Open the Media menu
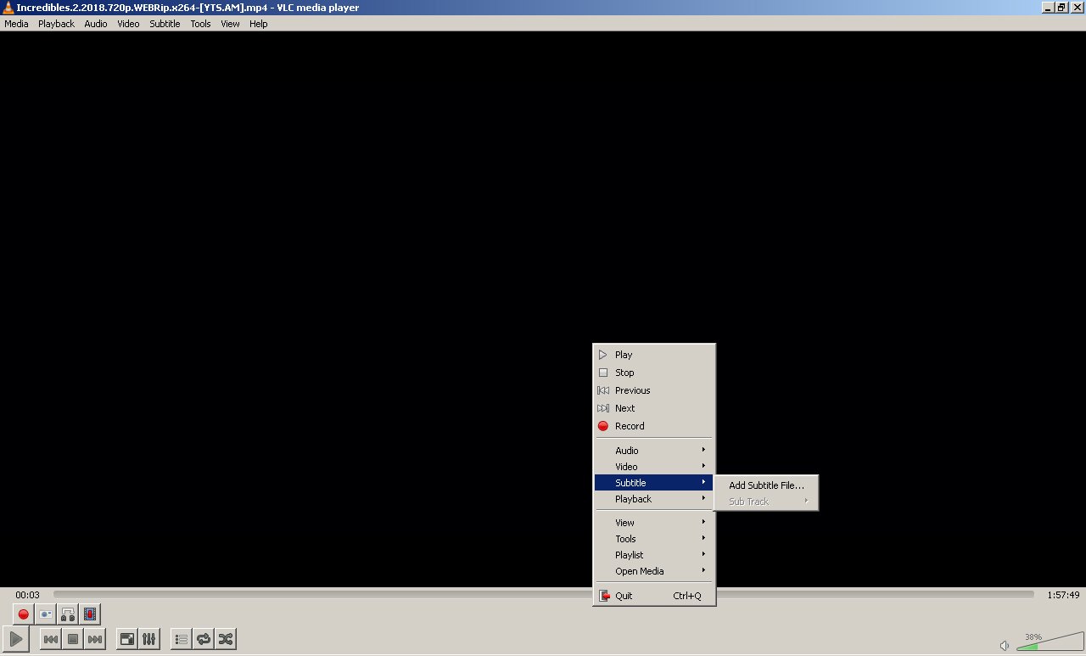Screen dimensions: 1086x656 click(16, 24)
